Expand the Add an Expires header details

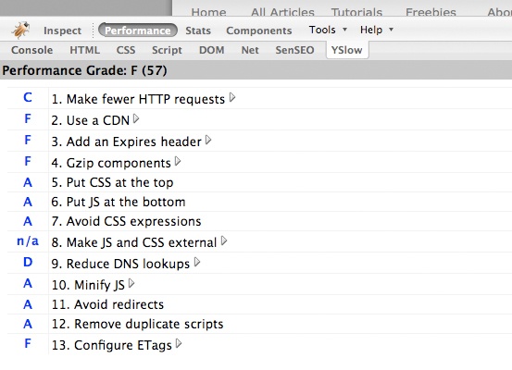pos(208,141)
